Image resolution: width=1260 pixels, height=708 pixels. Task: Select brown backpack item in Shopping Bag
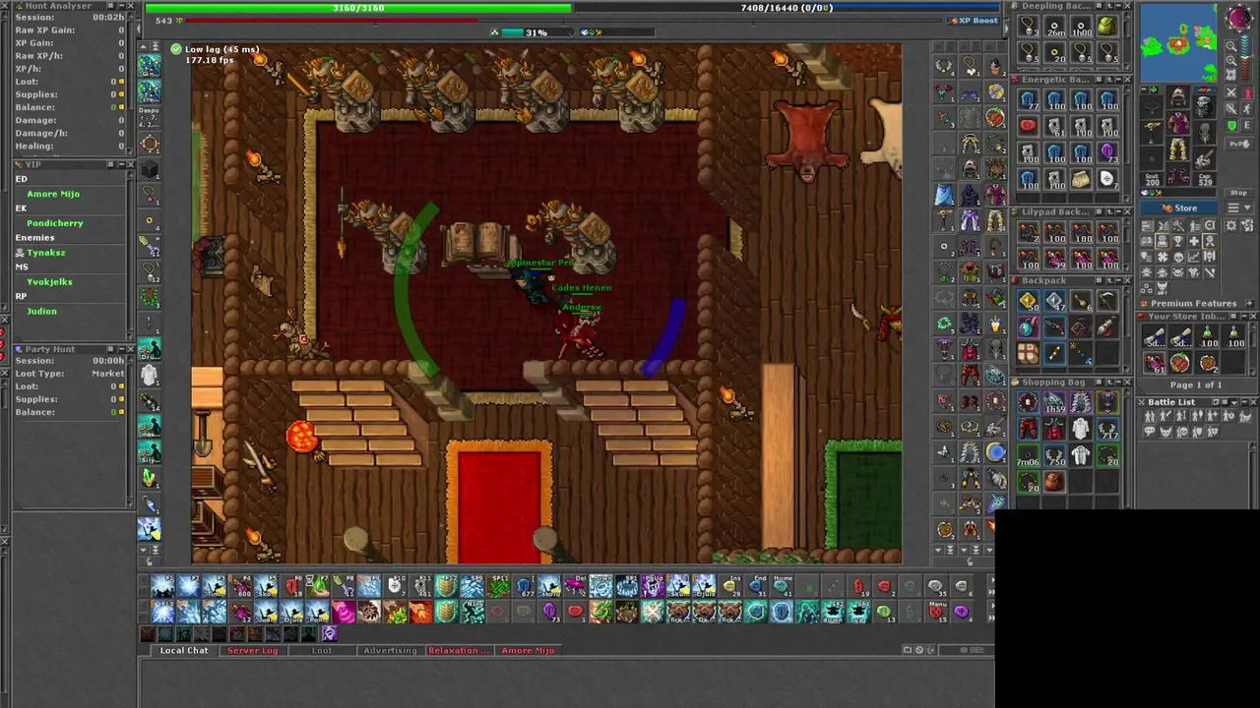click(1055, 482)
